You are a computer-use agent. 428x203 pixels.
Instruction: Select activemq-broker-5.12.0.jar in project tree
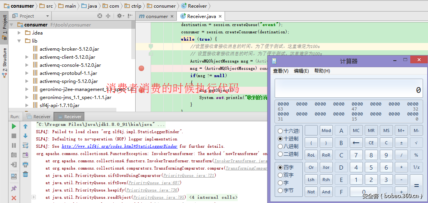(x=69, y=49)
